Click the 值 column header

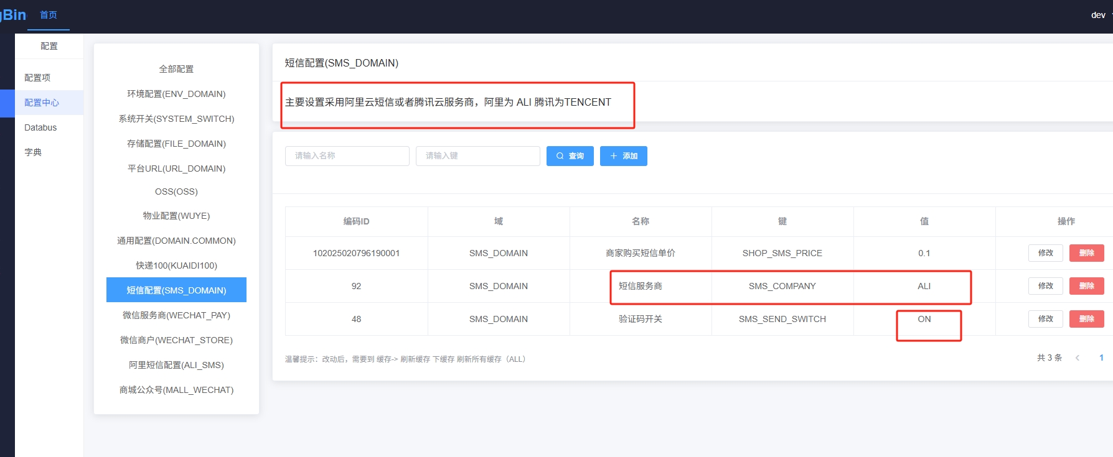point(924,221)
